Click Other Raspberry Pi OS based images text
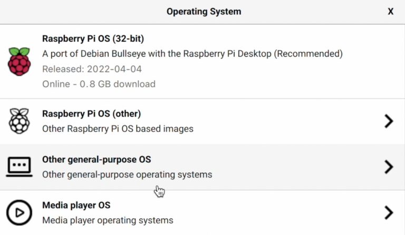Screen dimensions: 405x235 click(118, 129)
